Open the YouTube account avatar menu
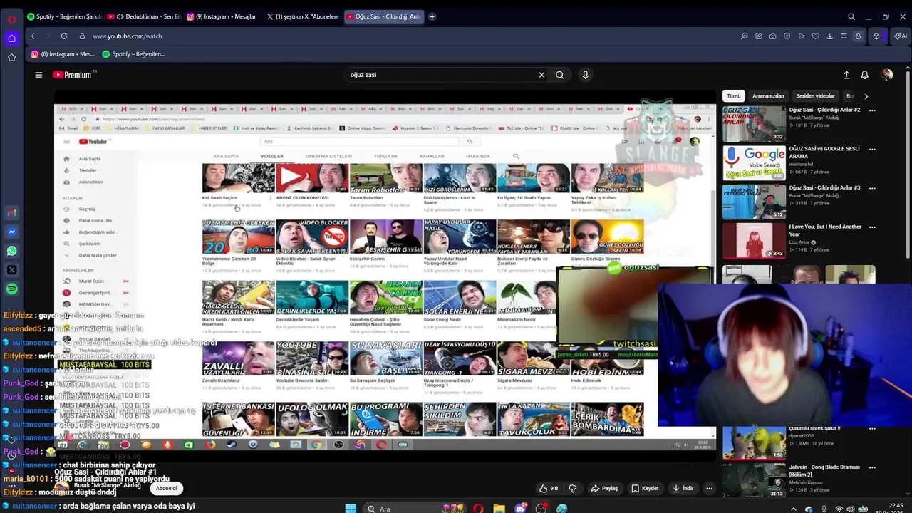Screen dimensions: 912x513 887,75
